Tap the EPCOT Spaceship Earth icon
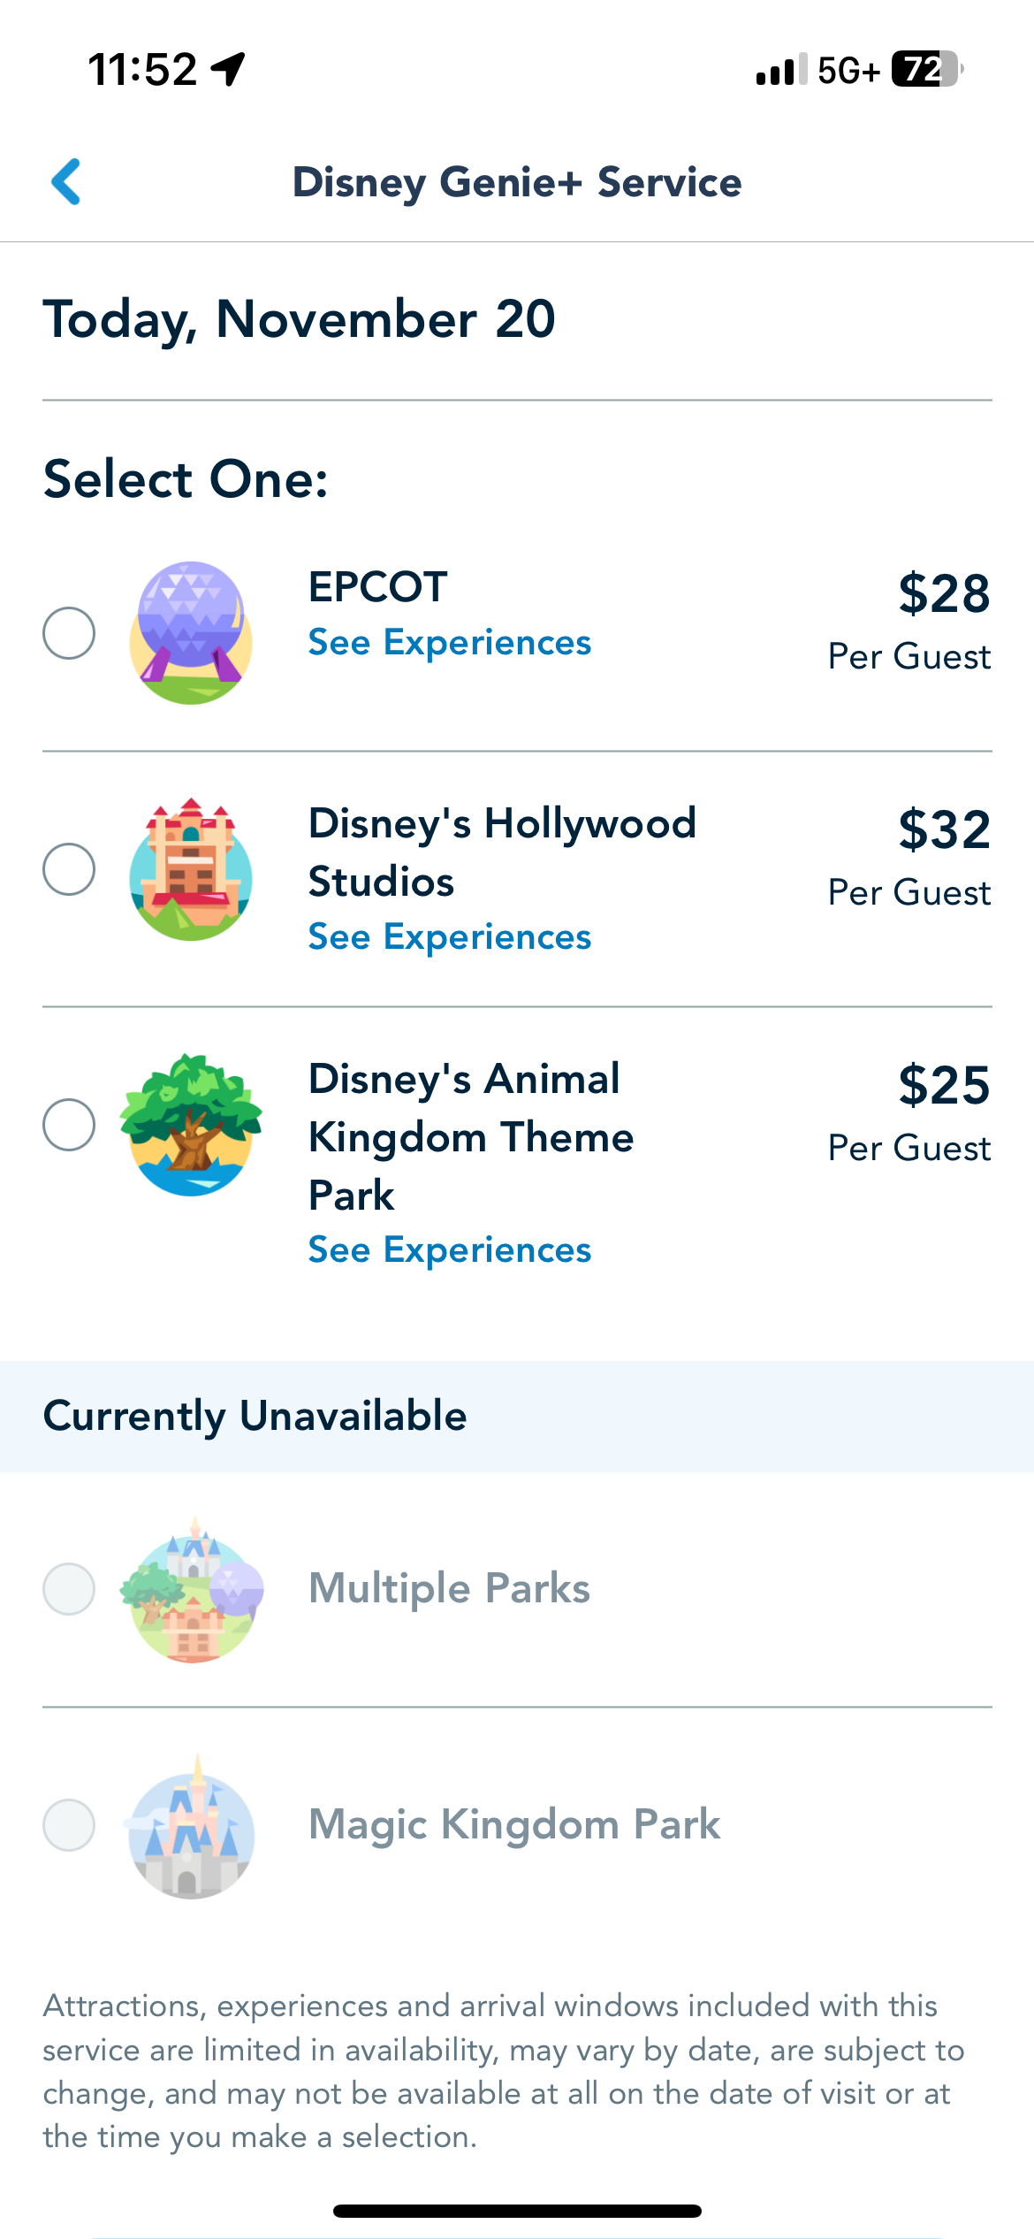Viewport: 1034px width, 2239px height. [x=191, y=633]
